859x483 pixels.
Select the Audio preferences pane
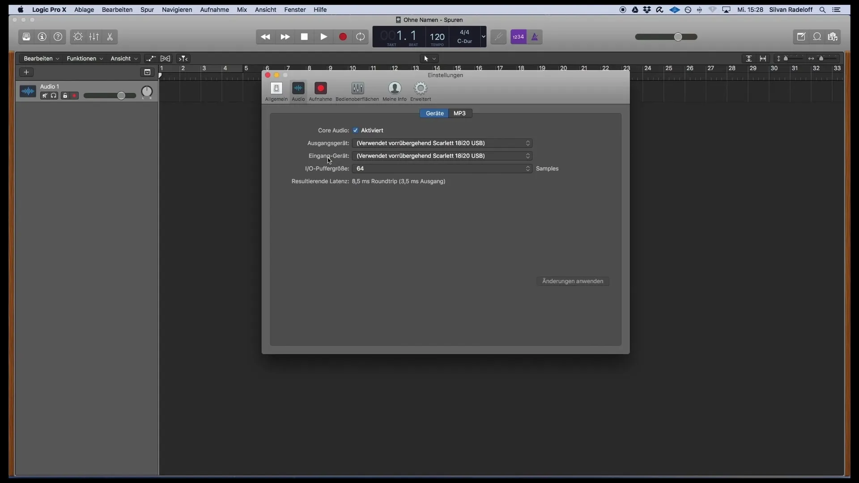298,92
